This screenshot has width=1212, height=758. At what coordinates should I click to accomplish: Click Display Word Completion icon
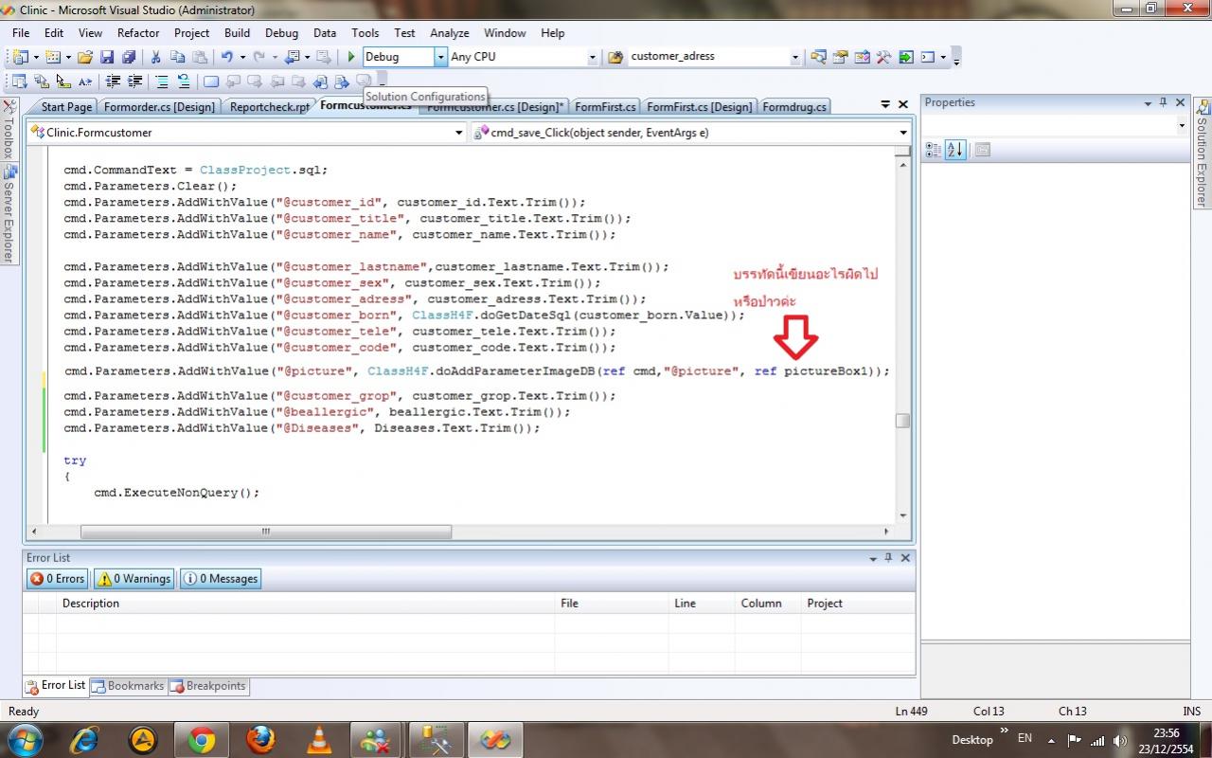click(85, 81)
